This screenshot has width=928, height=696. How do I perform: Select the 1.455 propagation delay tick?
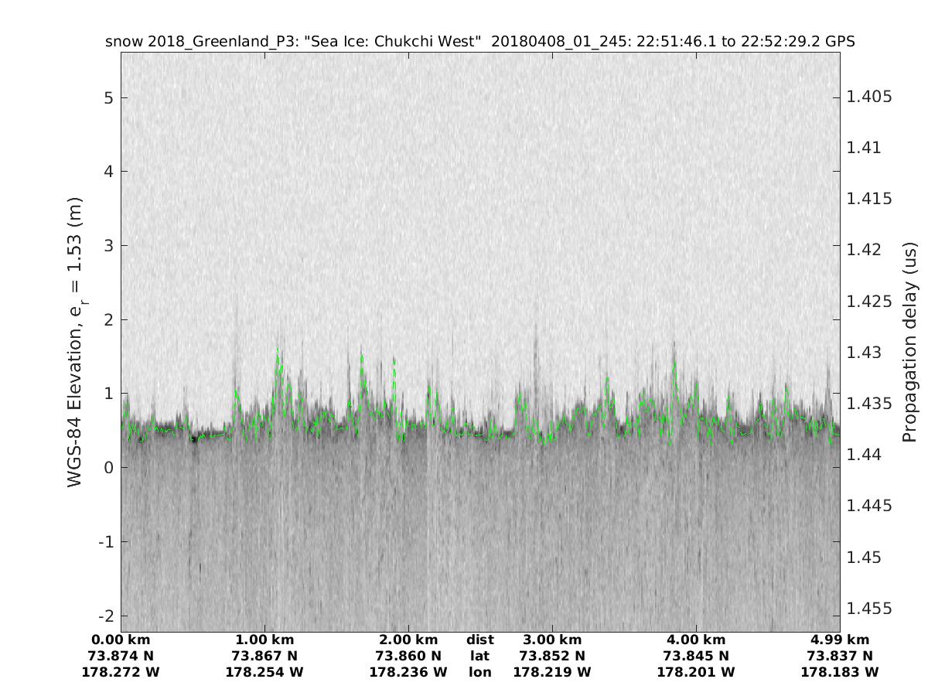pos(869,609)
